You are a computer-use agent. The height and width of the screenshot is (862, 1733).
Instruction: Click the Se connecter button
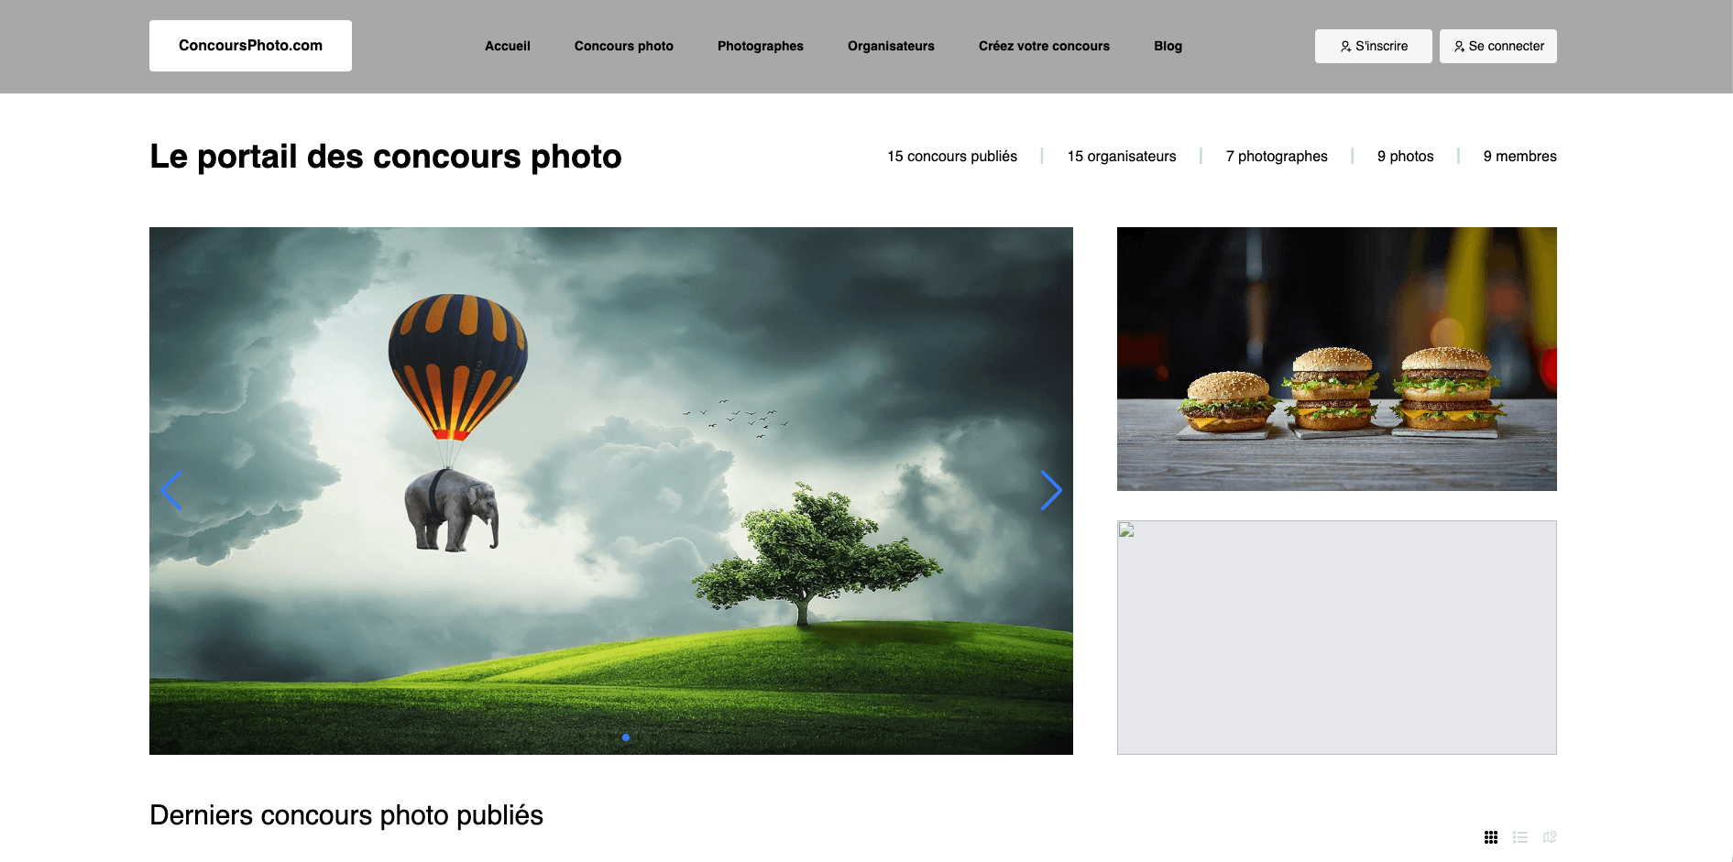(x=1497, y=46)
